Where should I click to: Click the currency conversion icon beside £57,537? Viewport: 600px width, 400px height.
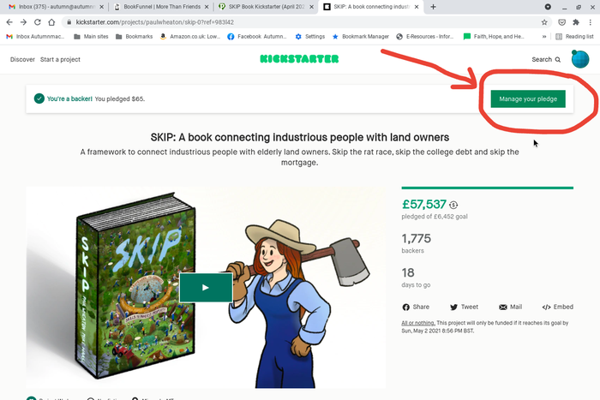(454, 206)
